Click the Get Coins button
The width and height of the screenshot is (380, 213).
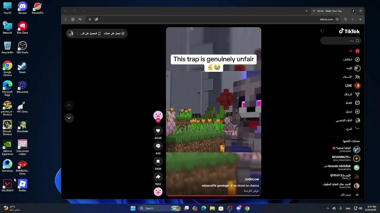(114, 33)
